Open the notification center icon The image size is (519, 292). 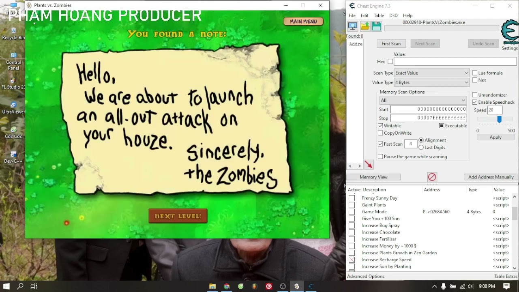click(506, 286)
